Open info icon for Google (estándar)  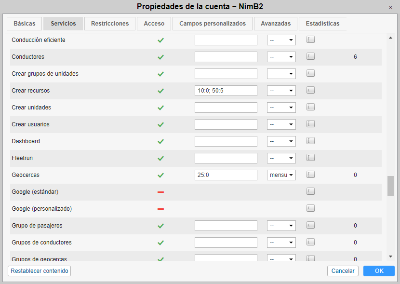point(310,191)
